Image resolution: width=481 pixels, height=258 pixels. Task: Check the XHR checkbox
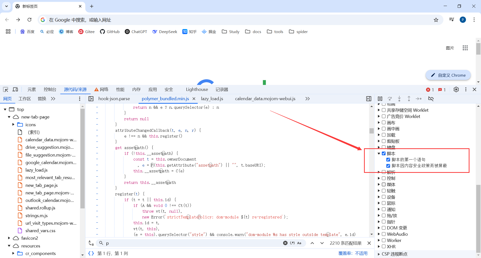(x=384, y=246)
